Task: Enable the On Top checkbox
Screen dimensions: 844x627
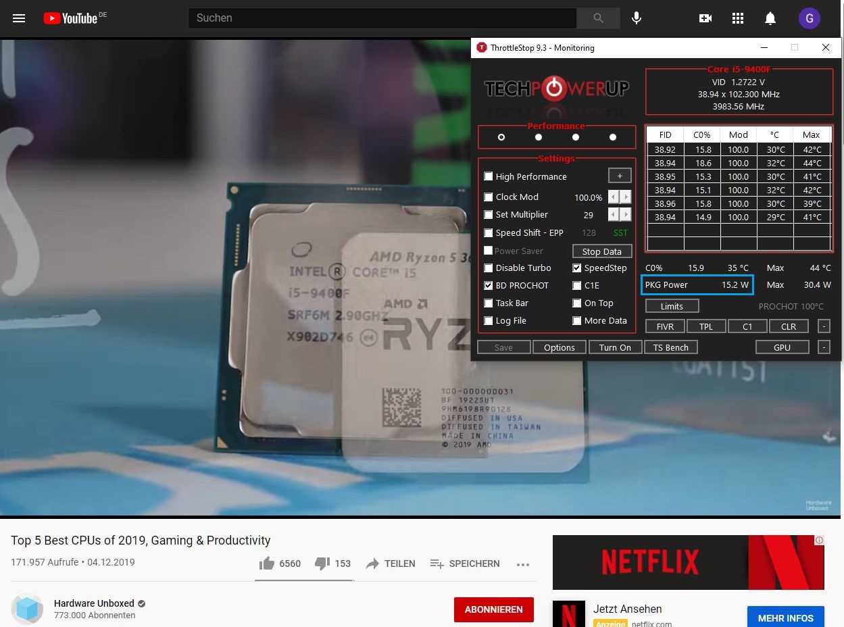Action: tap(577, 303)
